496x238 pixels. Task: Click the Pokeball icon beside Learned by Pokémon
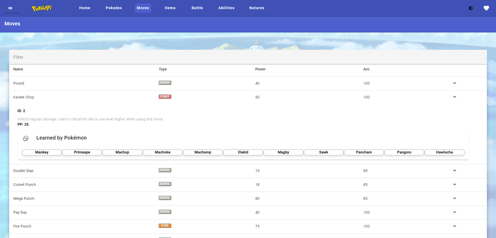(x=26, y=139)
